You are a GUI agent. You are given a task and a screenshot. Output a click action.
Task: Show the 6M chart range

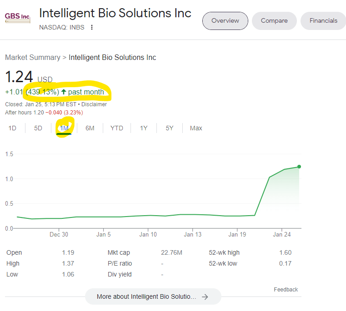click(x=90, y=128)
